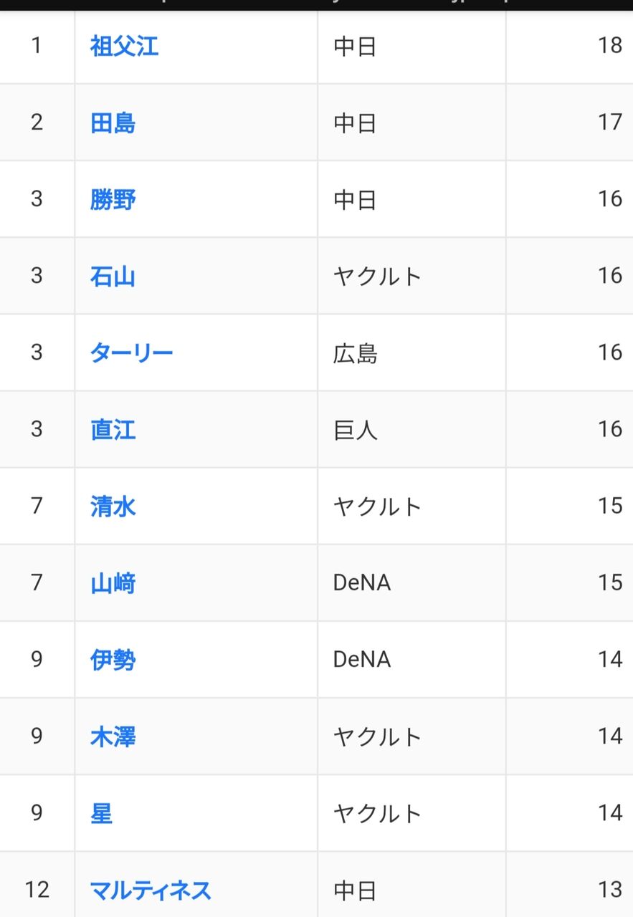Open 直江 player profile
This screenshot has height=917, width=633.
113,430
